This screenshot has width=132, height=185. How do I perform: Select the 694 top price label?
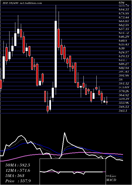tap(122, 3)
